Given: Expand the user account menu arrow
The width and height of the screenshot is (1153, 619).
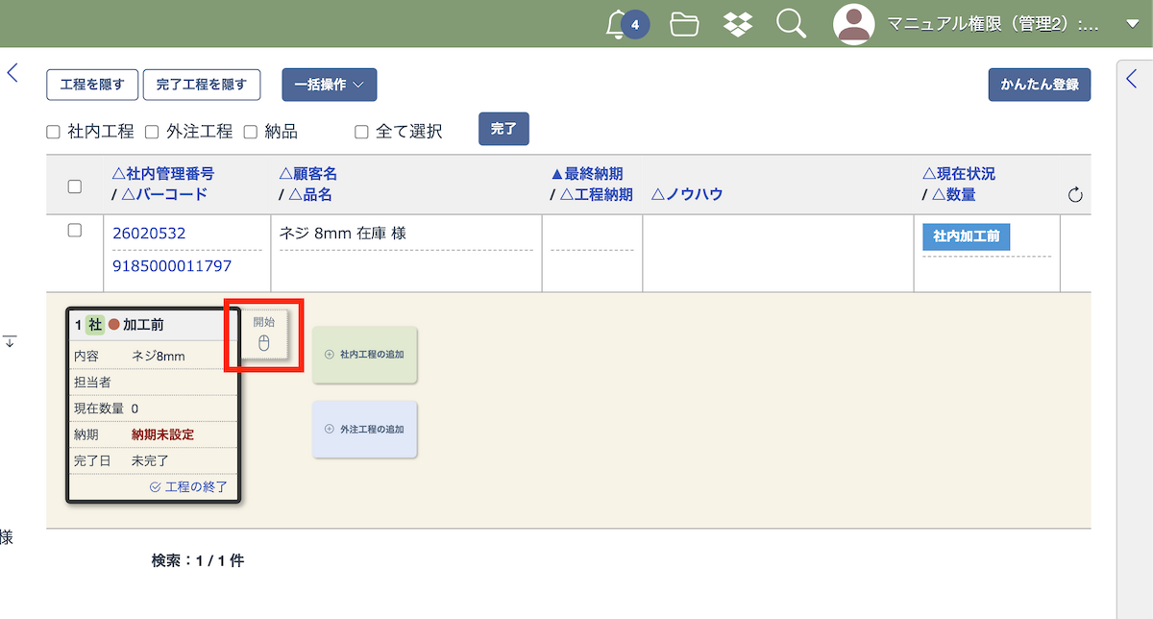Looking at the screenshot, I should click(x=1132, y=24).
